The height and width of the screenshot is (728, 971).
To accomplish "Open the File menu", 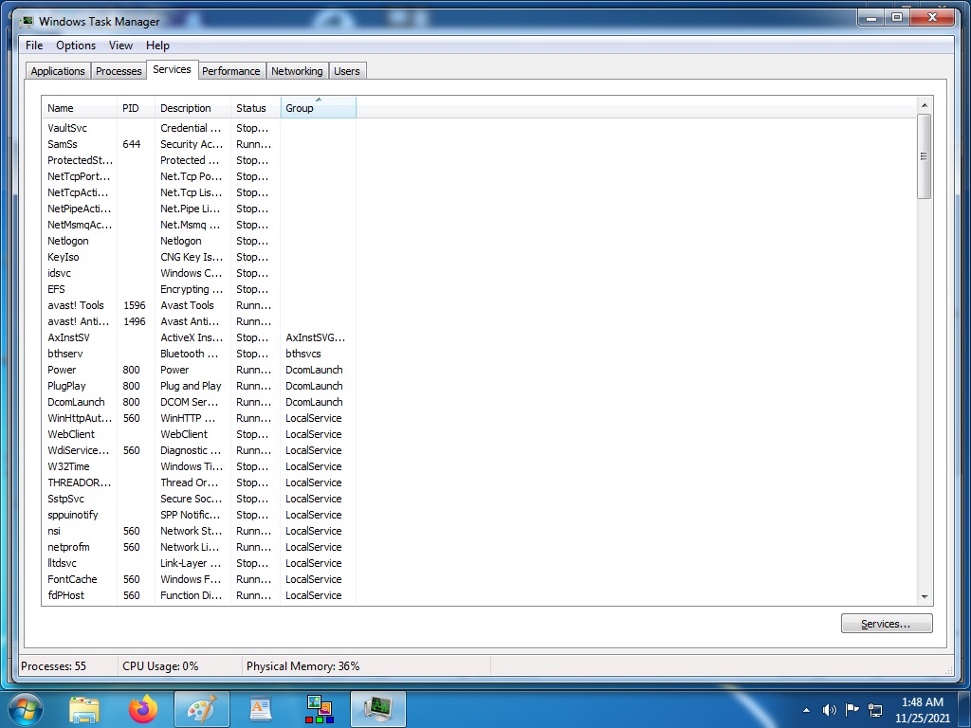I will pyautogui.click(x=34, y=45).
